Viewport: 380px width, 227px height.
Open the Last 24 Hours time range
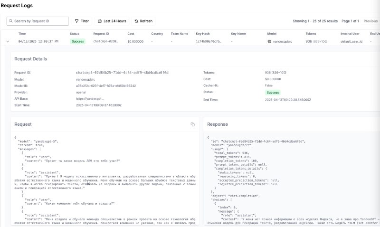point(112,21)
